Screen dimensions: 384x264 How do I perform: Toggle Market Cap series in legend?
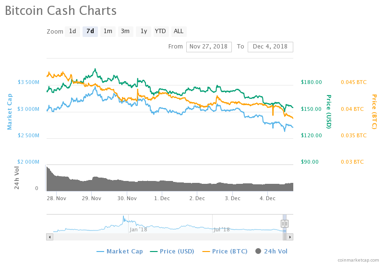120,251
